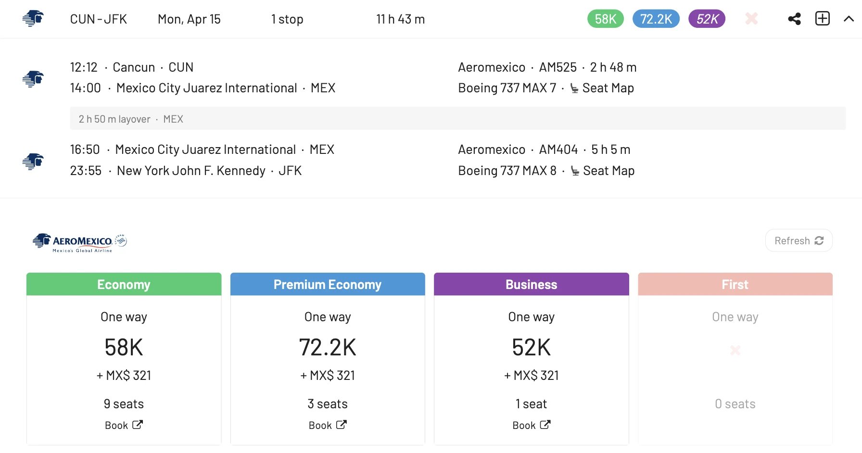862x453 pixels.
Task: Click Aeromexico logo beside the AM404 segment
Action: [33, 162]
